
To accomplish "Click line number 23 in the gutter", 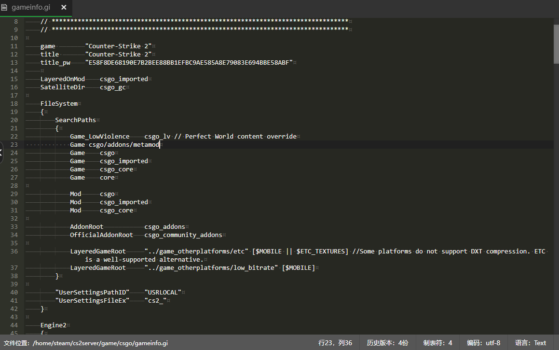I will 14,144.
